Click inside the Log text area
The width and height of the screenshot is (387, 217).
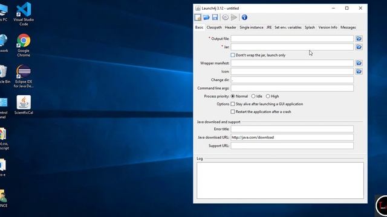pyautogui.click(x=280, y=180)
